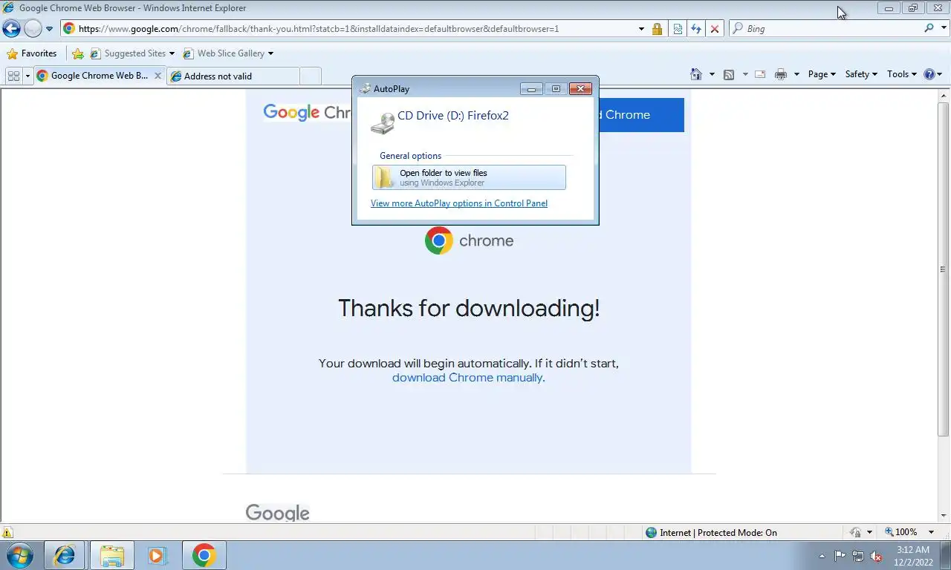951x570 pixels.
Task: Close the Google Chrome Web Browser tab
Action: [158, 76]
